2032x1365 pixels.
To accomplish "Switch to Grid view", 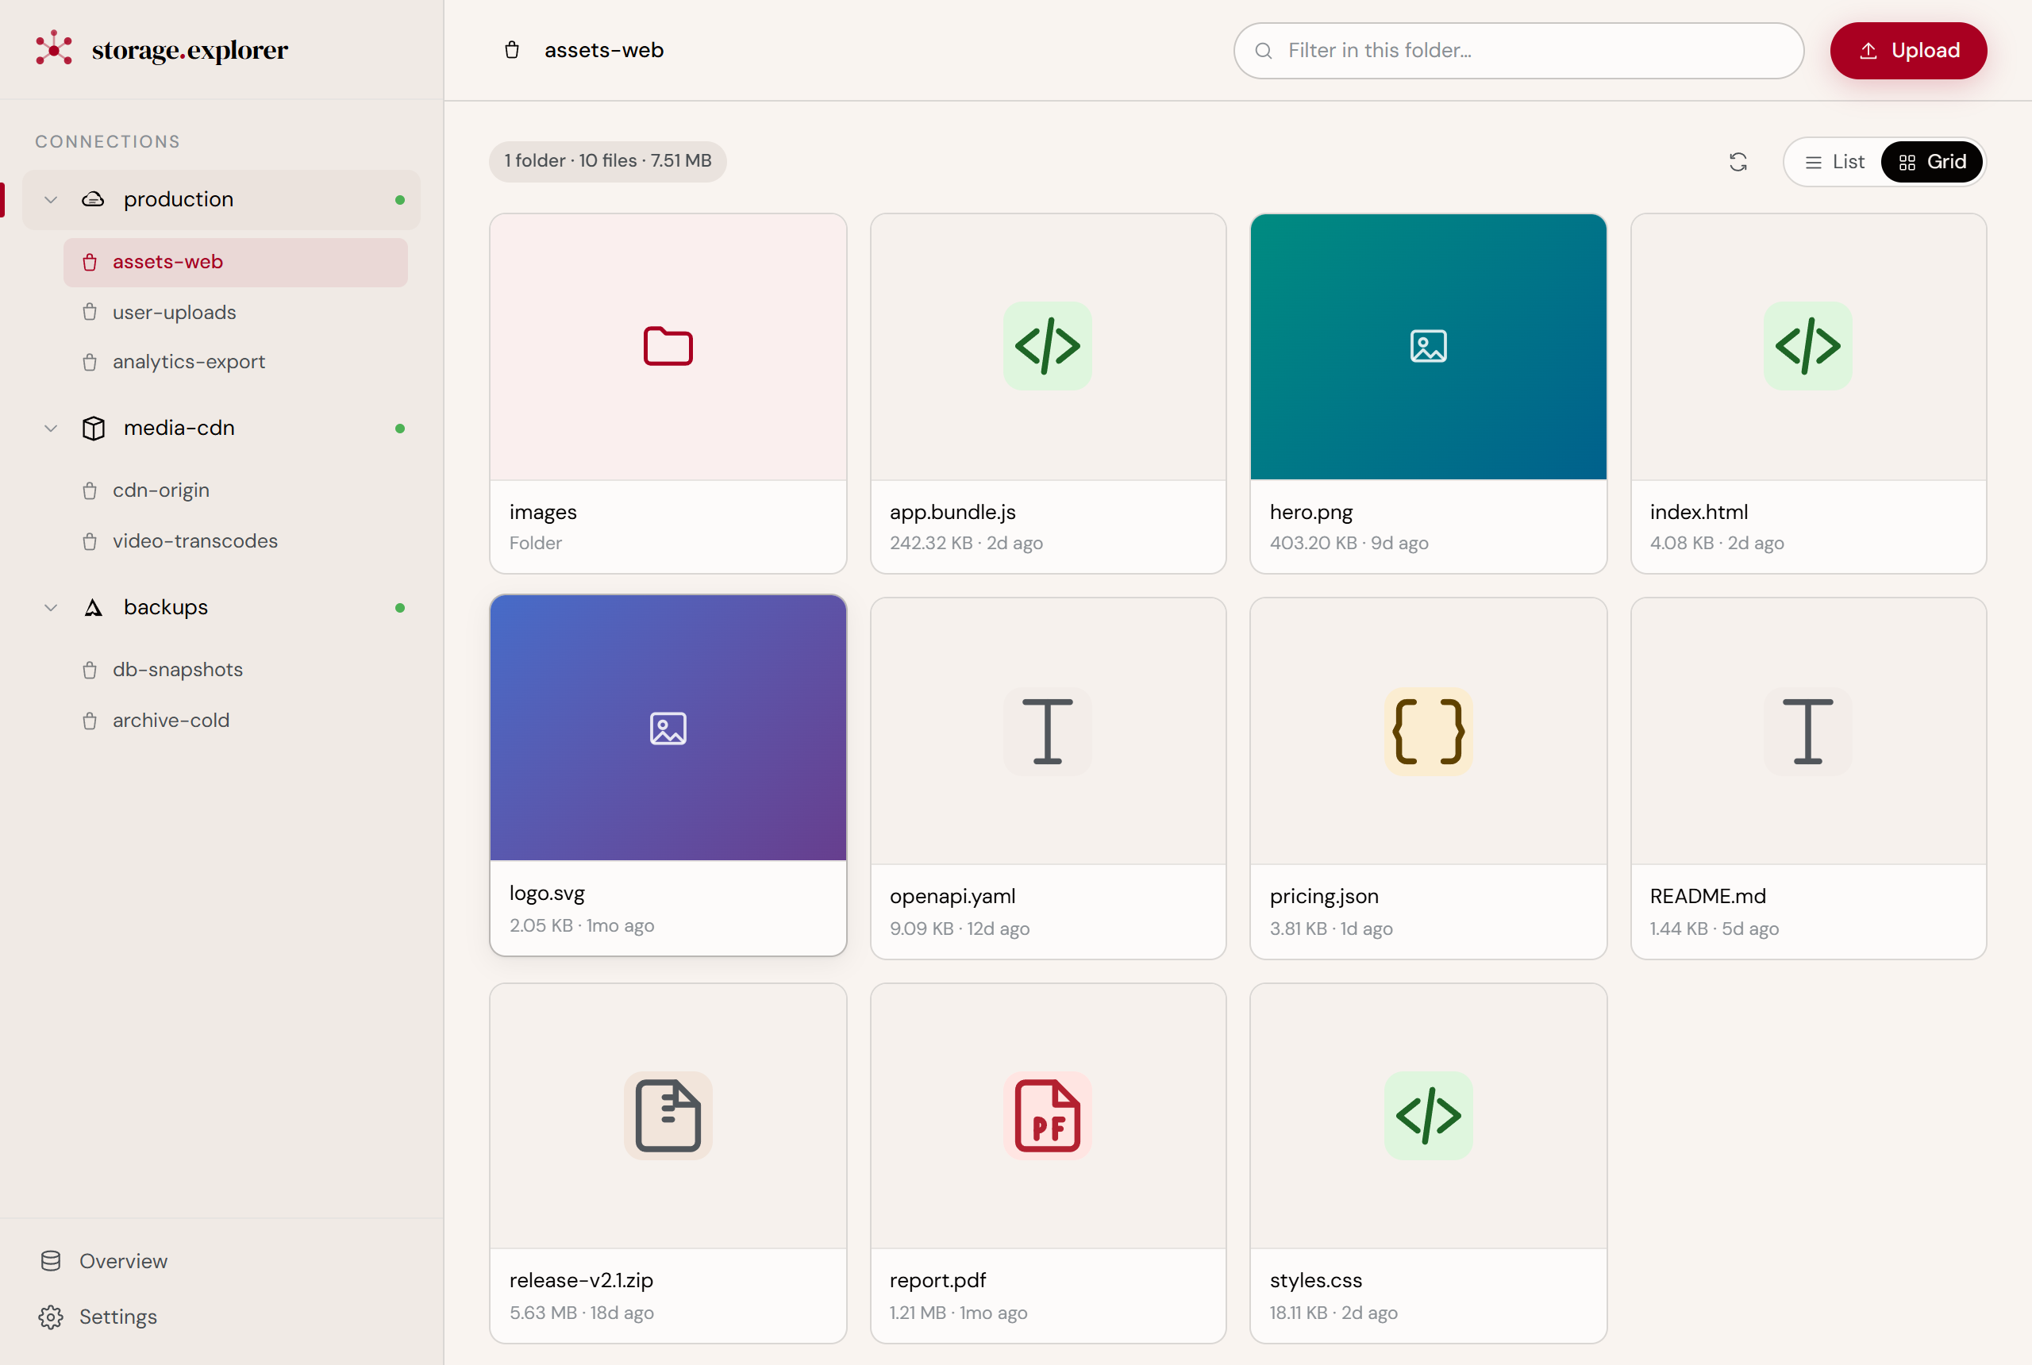I will click(x=1932, y=162).
